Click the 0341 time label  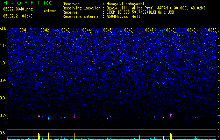tap(24, 30)
